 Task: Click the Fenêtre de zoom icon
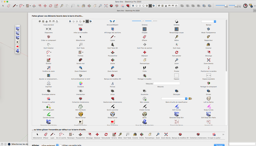pyautogui.click(x=48, y=67)
